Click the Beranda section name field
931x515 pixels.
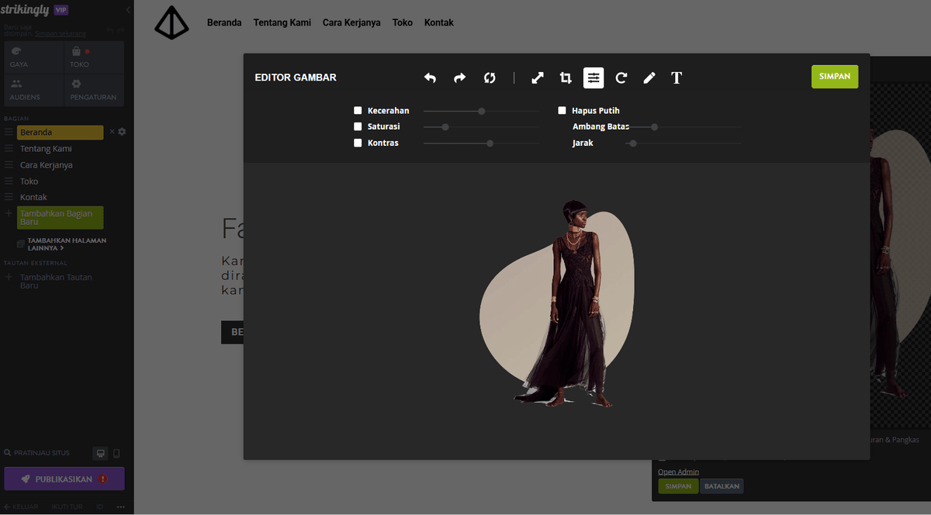click(x=60, y=132)
